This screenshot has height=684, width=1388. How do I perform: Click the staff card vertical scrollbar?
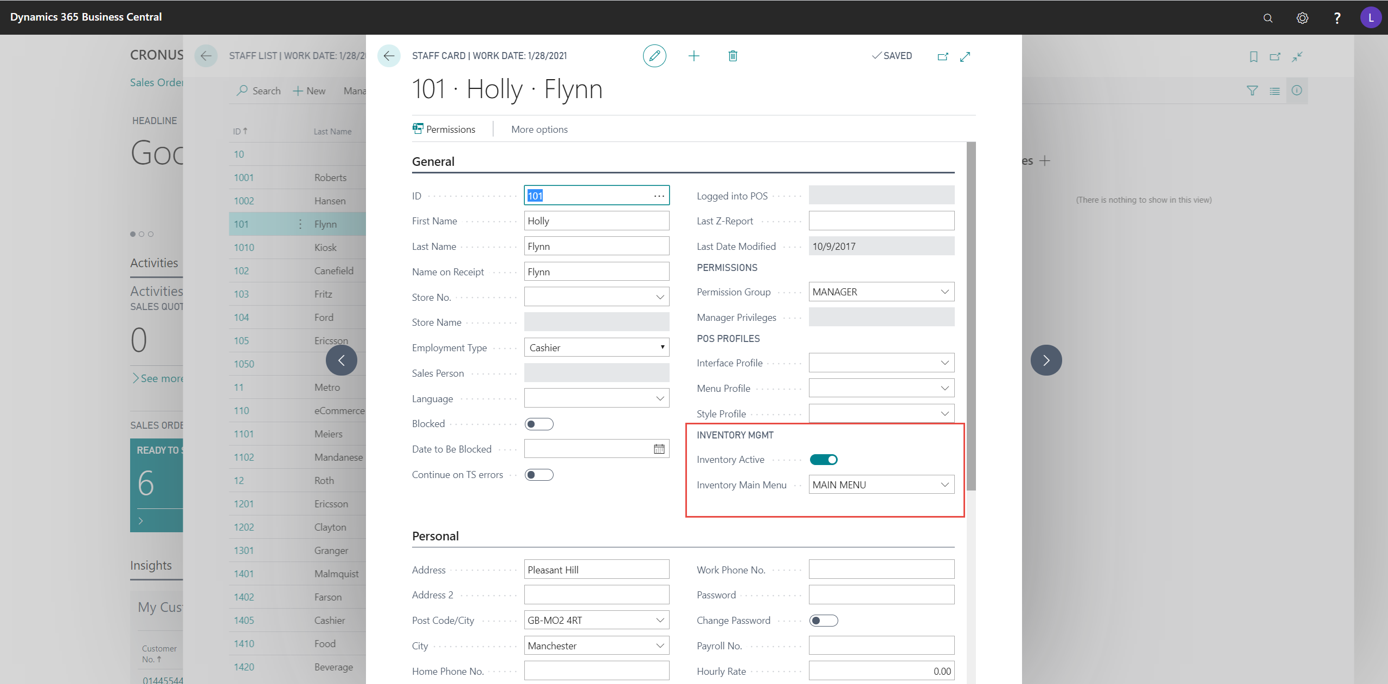pyautogui.click(x=971, y=314)
